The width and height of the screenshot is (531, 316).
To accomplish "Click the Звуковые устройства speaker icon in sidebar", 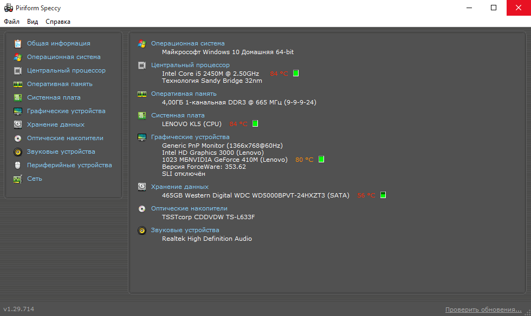I will 17,152.
